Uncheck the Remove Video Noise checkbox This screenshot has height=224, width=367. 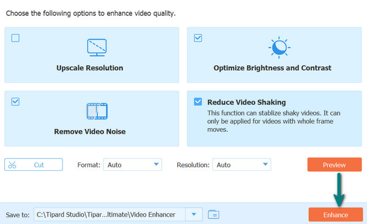[15, 101]
